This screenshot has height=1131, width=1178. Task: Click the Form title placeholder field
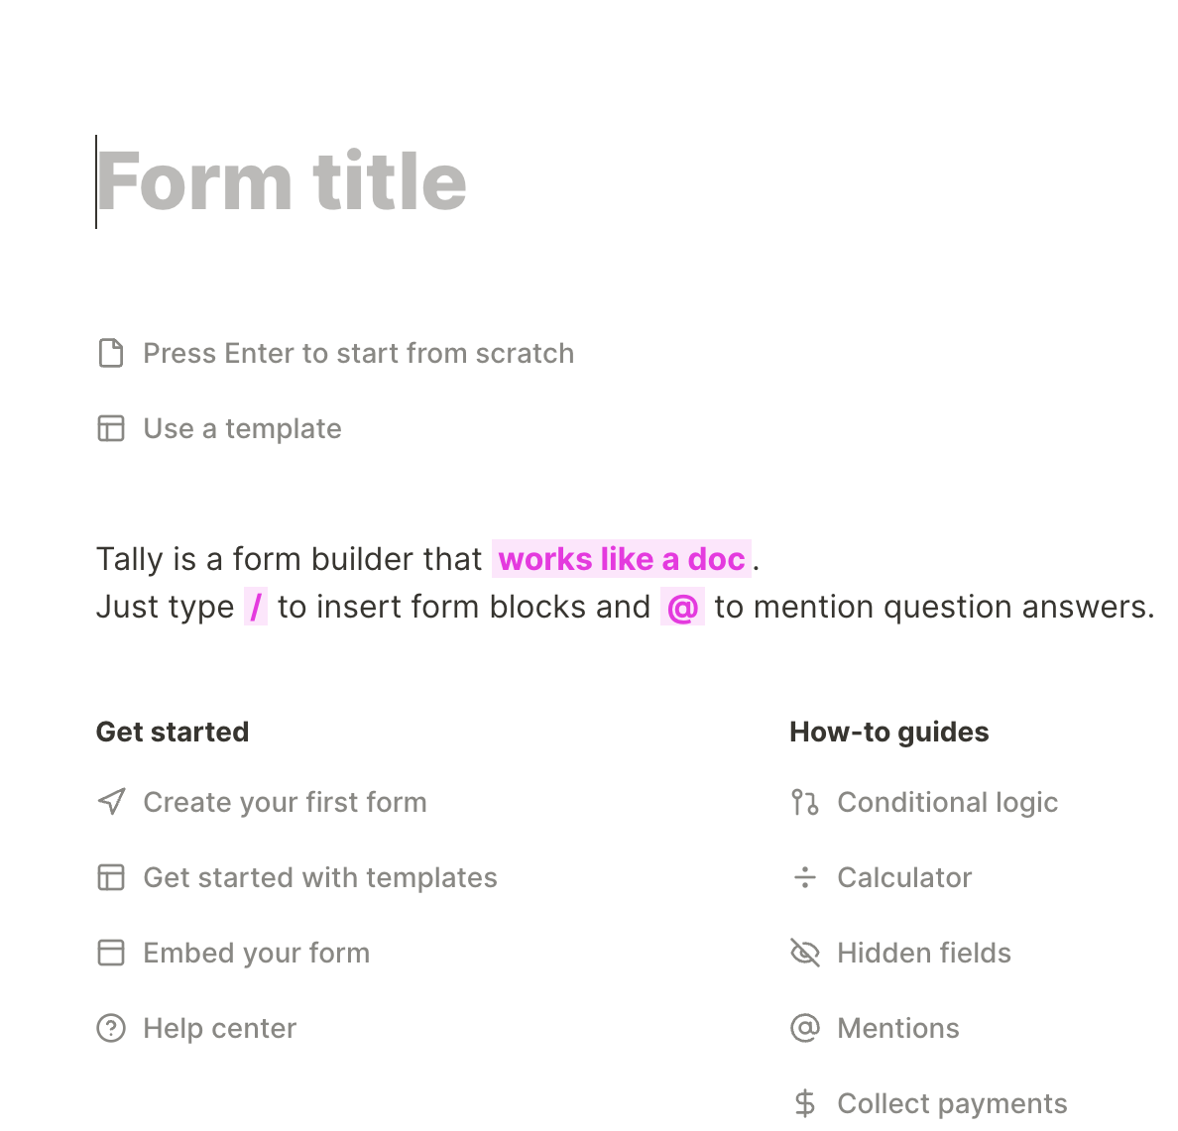point(282,181)
